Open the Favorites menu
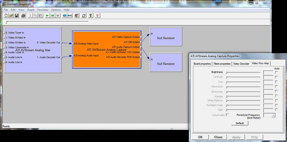287x142 pixels. tap(43, 10)
